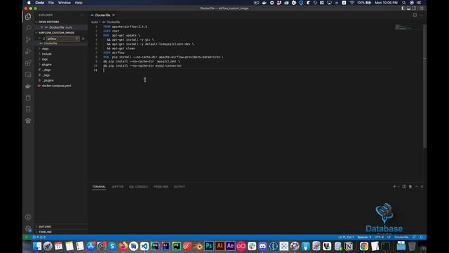
Task: Click Ln 11, Col 1 status item
Action: tap(346, 238)
